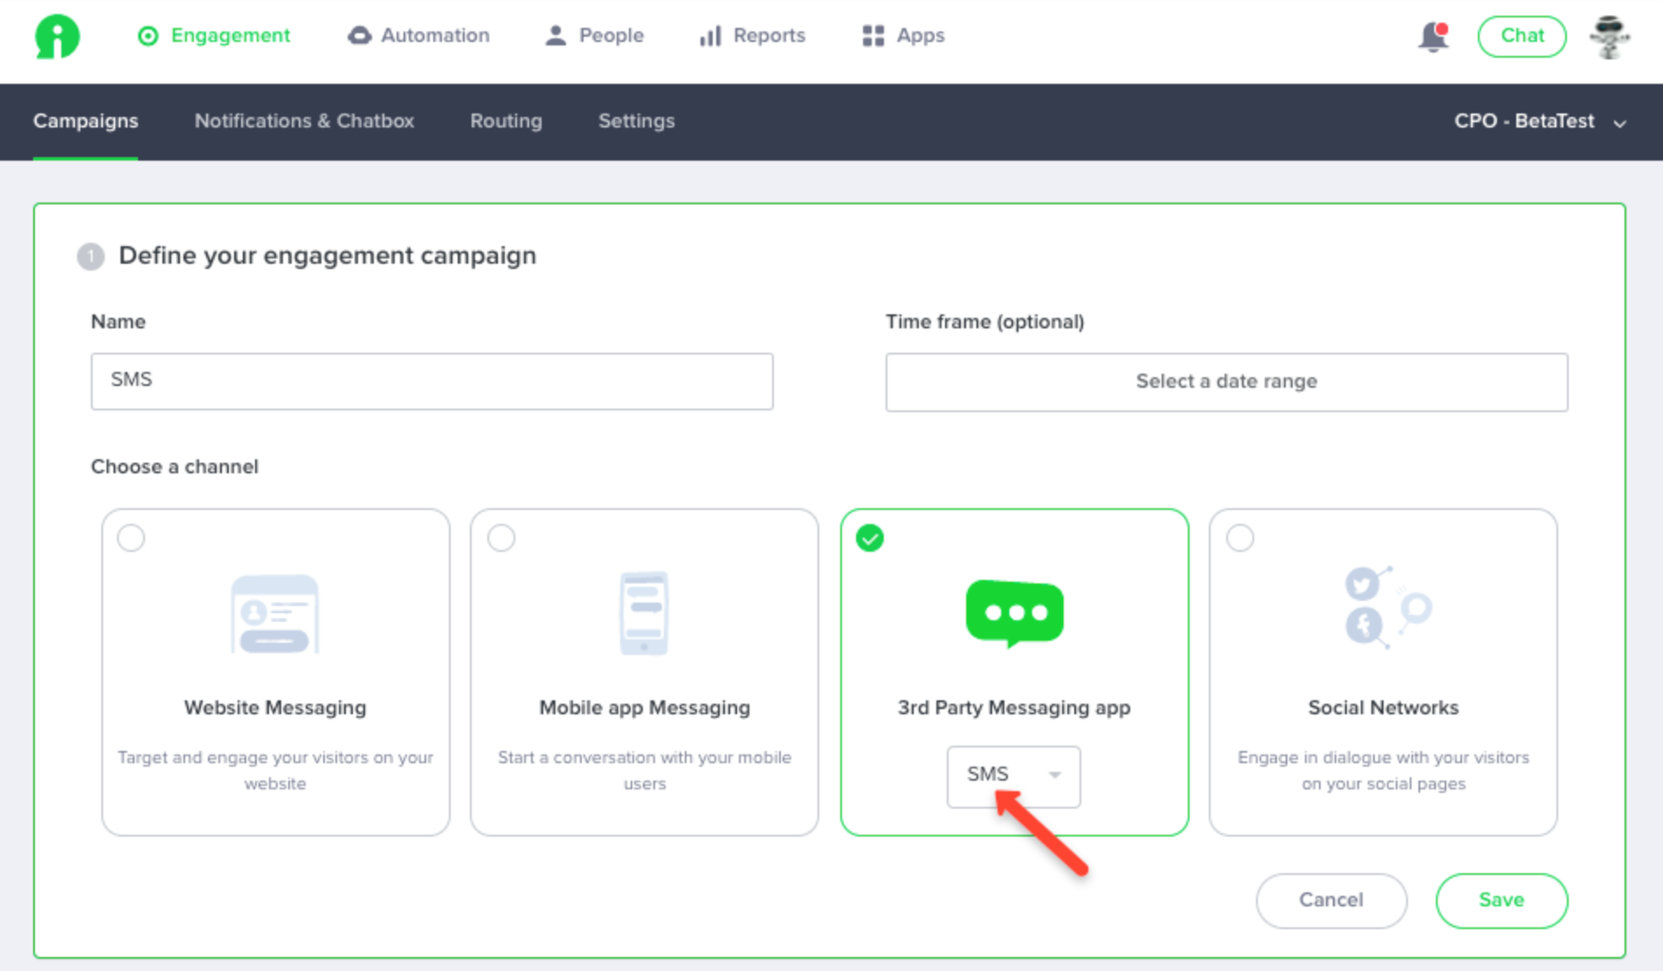This screenshot has width=1663, height=971.
Task: Click 'Start a conversation with your mobile users' text
Action: coord(645,770)
